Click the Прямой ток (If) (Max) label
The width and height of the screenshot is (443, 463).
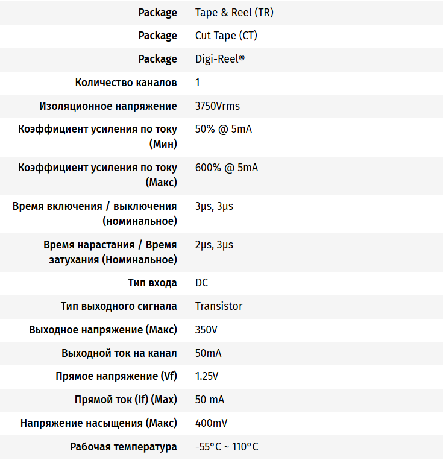[x=126, y=400]
